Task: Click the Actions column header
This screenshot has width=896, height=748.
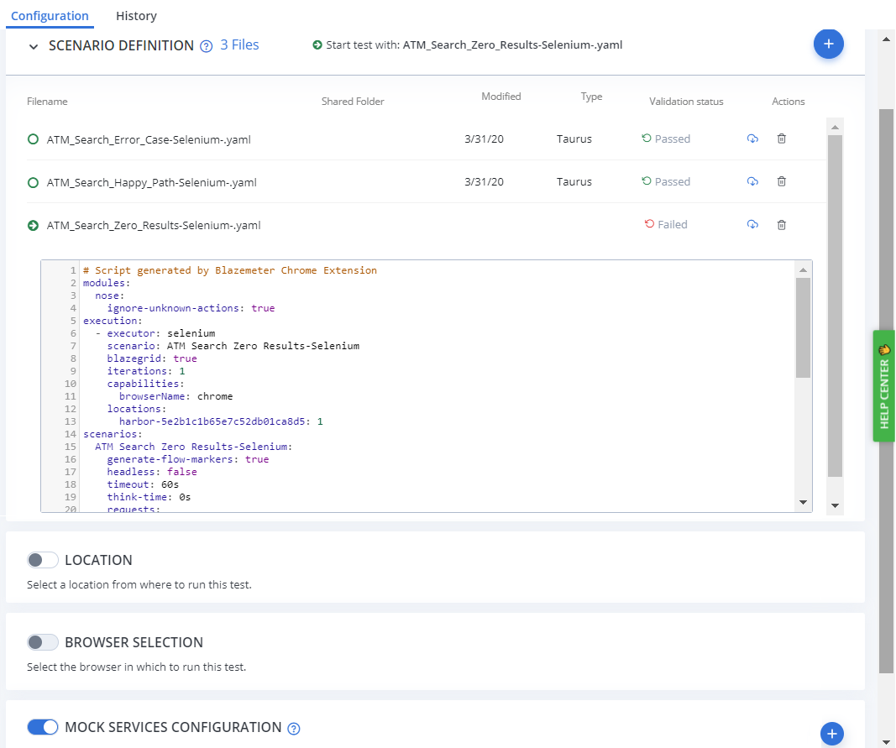Action: (x=788, y=101)
